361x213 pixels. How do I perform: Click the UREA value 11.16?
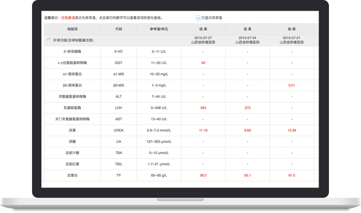coord(203,130)
